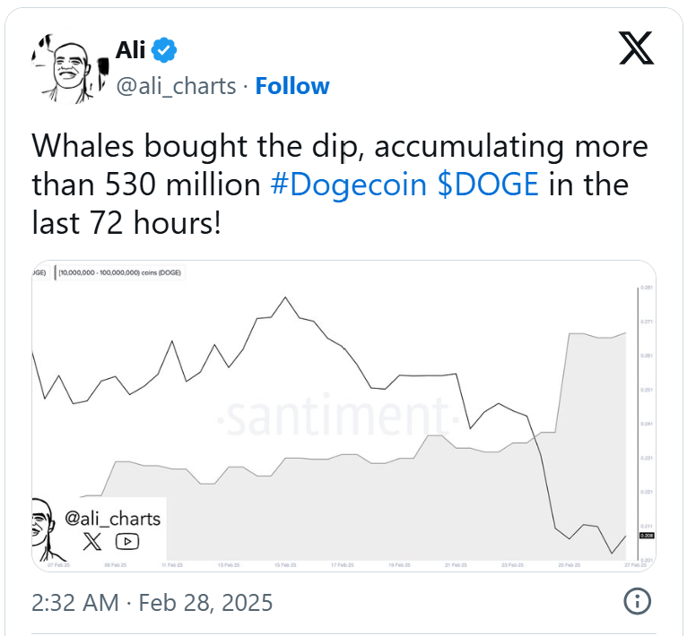
Task: Open the #Dogecoin hashtag link
Action: pos(350,184)
